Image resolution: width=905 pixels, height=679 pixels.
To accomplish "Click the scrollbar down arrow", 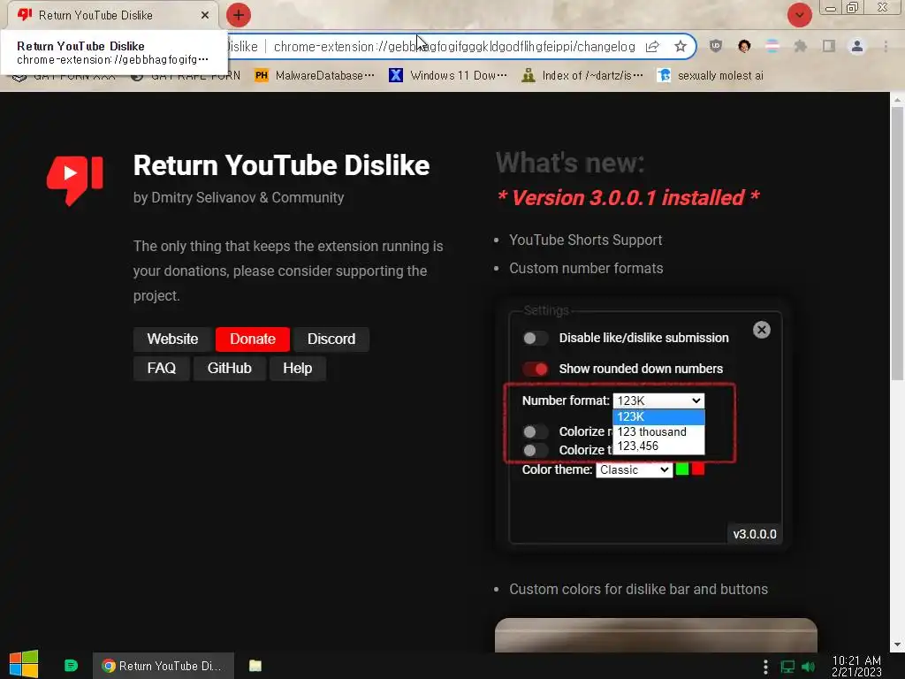I will point(897,645).
